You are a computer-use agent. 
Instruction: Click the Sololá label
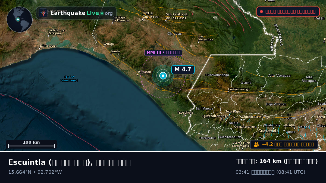(234, 123)
